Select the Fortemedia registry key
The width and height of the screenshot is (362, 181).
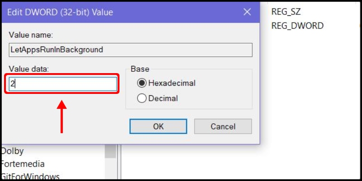[22, 164]
